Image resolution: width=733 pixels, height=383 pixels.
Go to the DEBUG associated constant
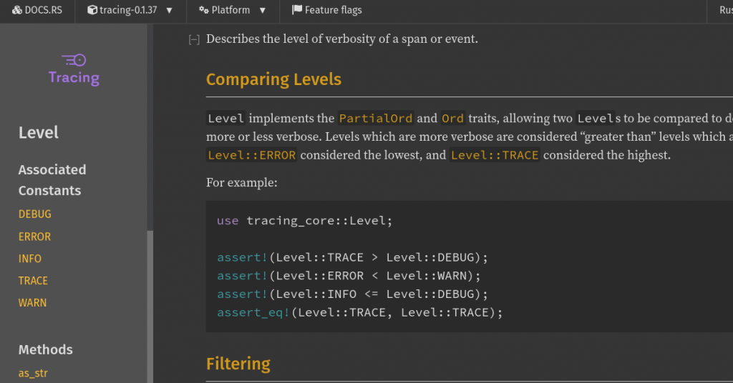(x=35, y=214)
